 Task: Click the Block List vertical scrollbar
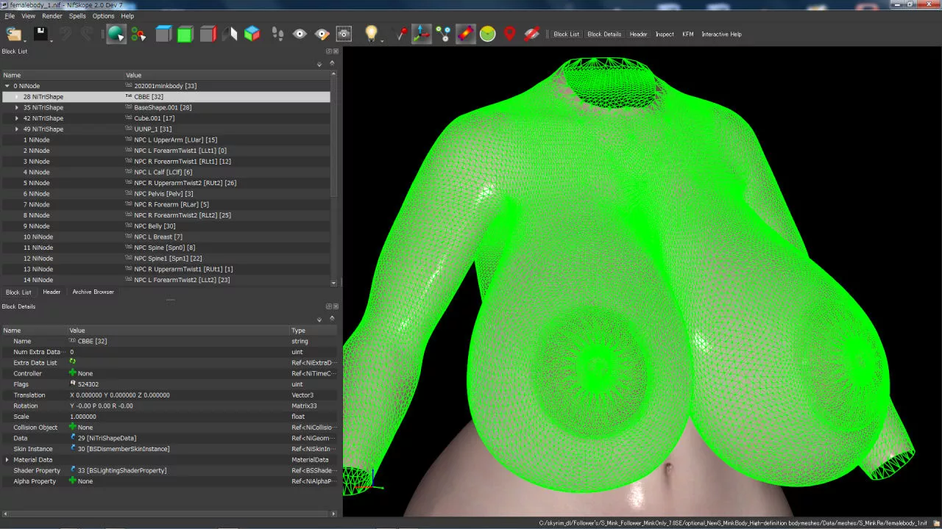[x=333, y=179]
